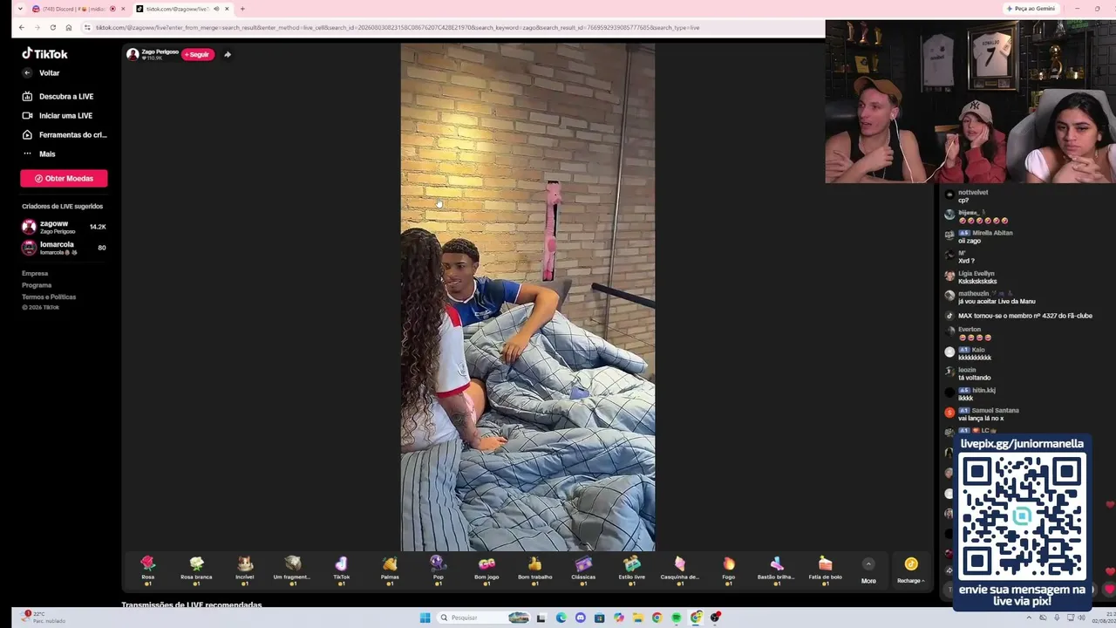Send the TikTok gift
1116x628 pixels.
click(x=342, y=569)
